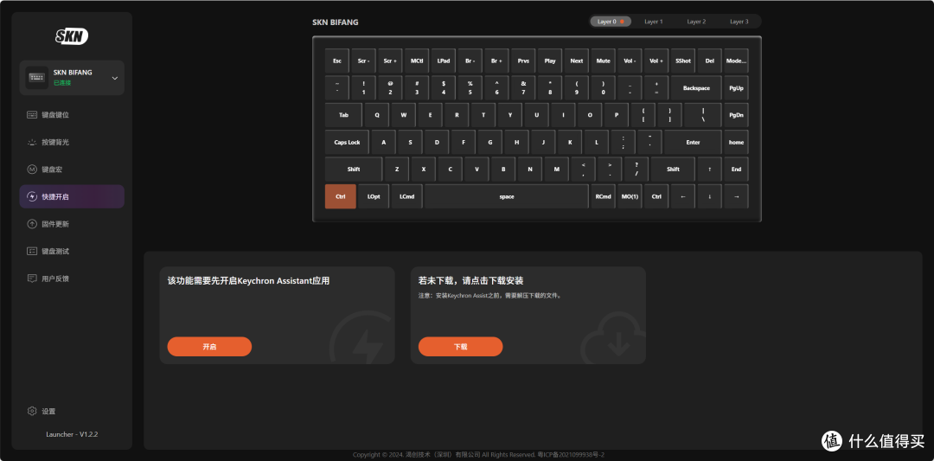Select the highlighted left Ctrl key
The height and width of the screenshot is (461, 934).
[x=341, y=196]
